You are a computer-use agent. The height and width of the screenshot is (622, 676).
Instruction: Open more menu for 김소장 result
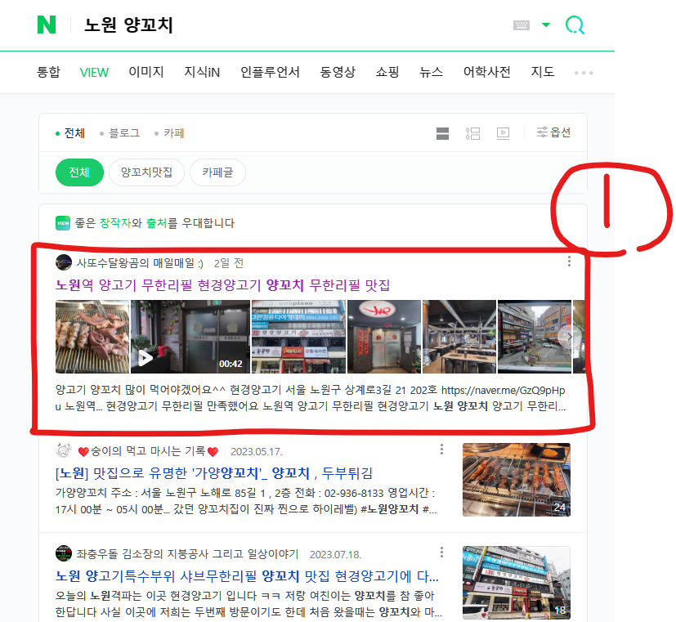click(441, 553)
